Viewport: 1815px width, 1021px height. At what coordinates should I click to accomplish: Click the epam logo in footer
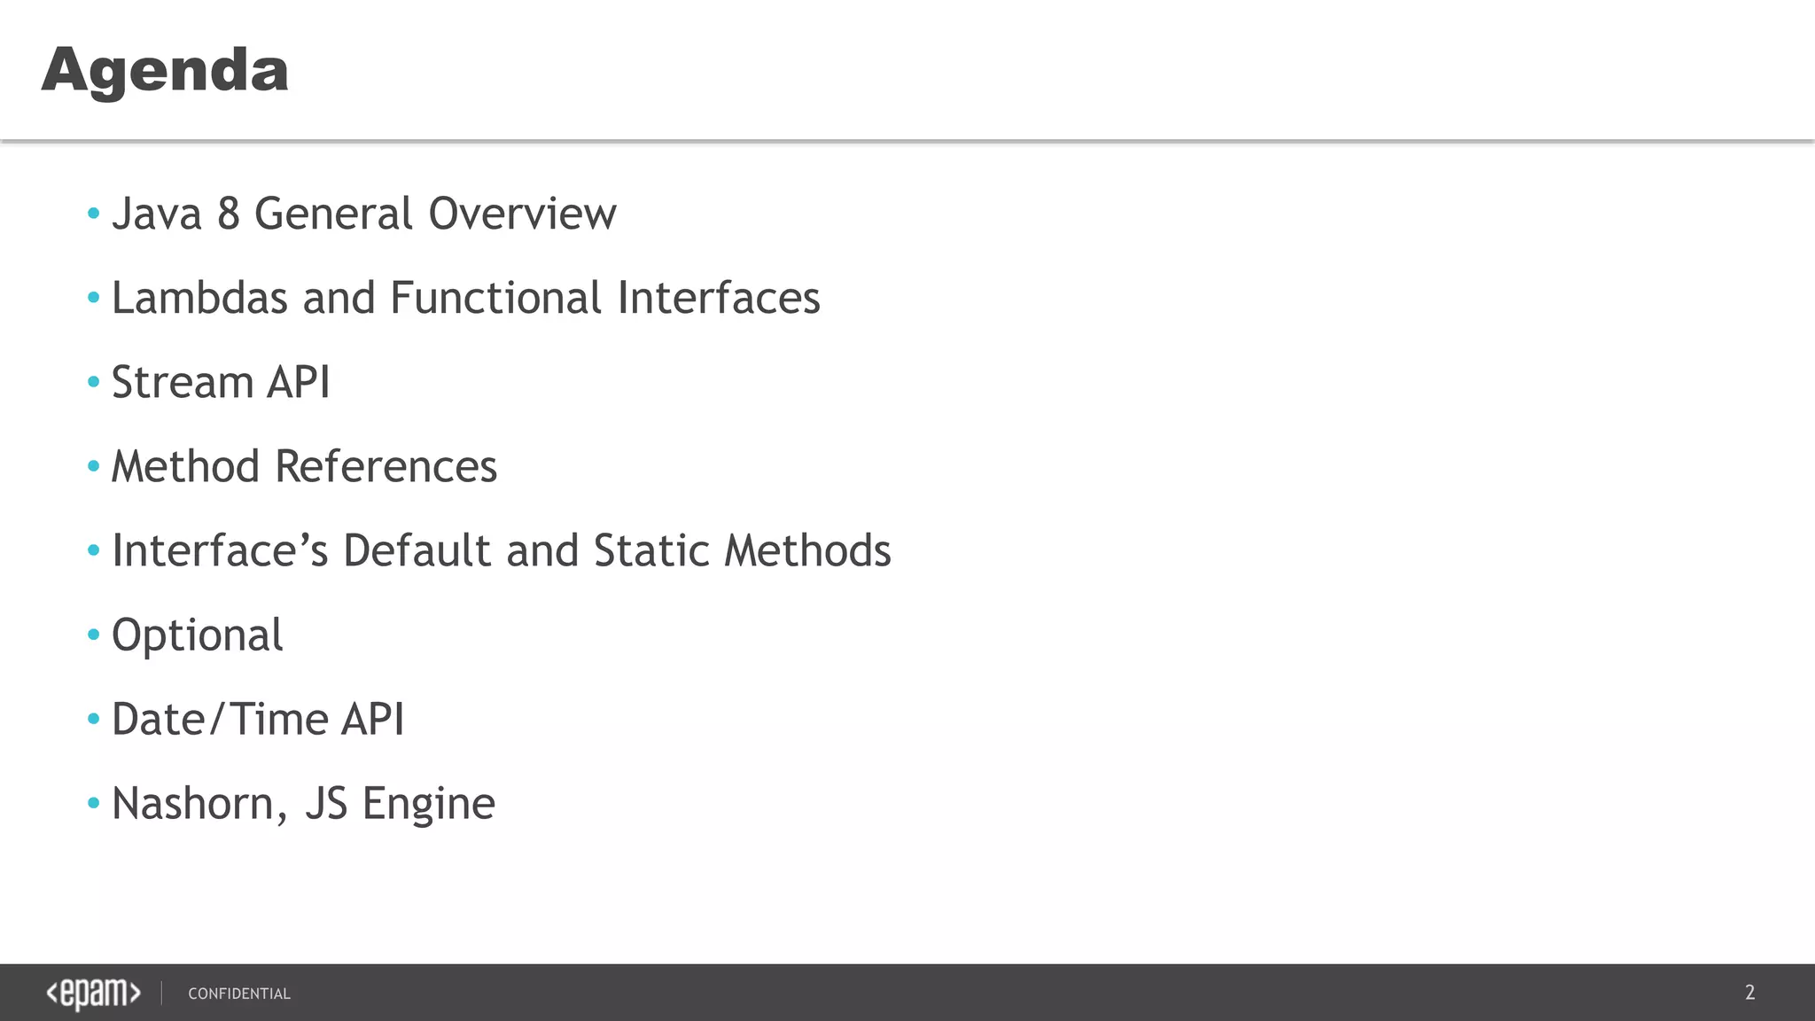tap(93, 994)
